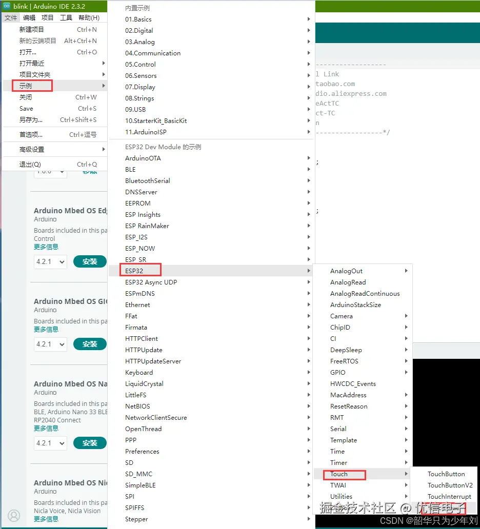Image resolution: width=480 pixels, height=529 pixels.
Task: Choose 退出(Q) to quit
Action: 55,165
